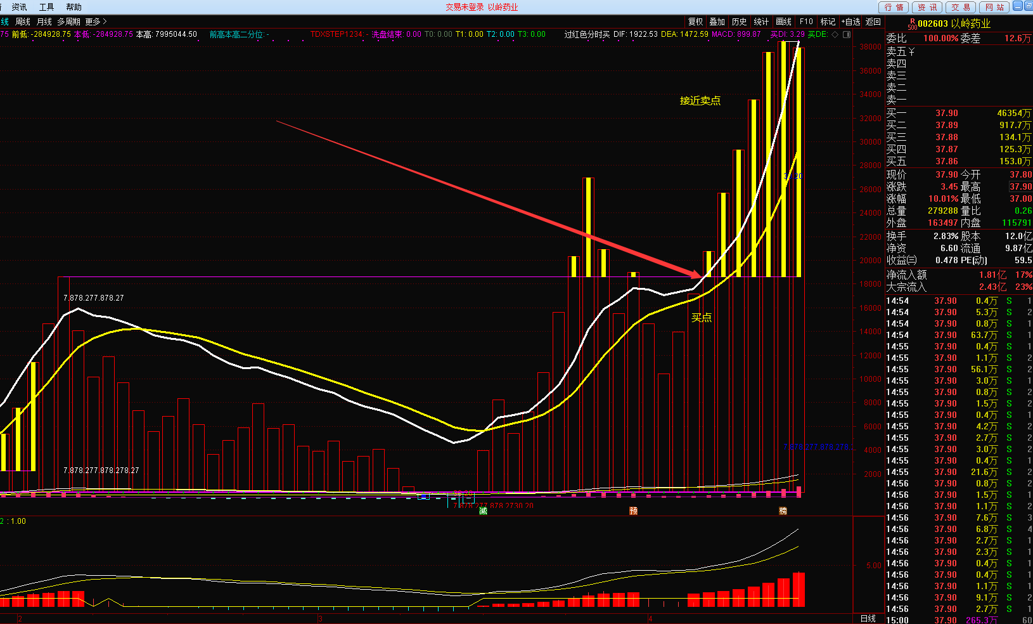Open the 网站 website button

coord(994,7)
